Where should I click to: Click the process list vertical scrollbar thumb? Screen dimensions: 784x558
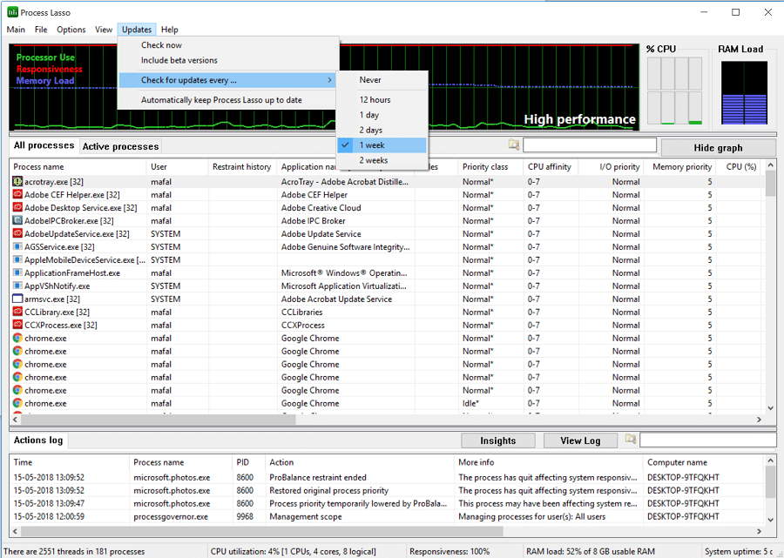771,185
